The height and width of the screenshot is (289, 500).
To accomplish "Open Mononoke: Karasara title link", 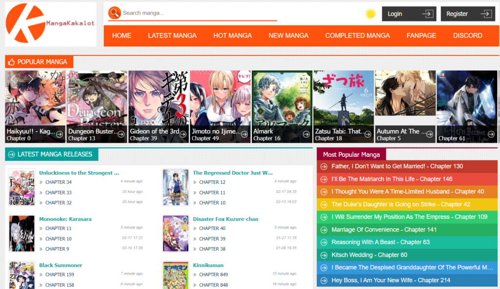I will tap(65, 219).
